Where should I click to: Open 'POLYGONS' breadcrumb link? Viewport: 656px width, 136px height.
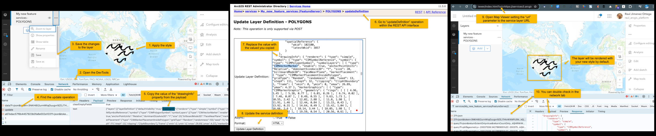(333, 11)
